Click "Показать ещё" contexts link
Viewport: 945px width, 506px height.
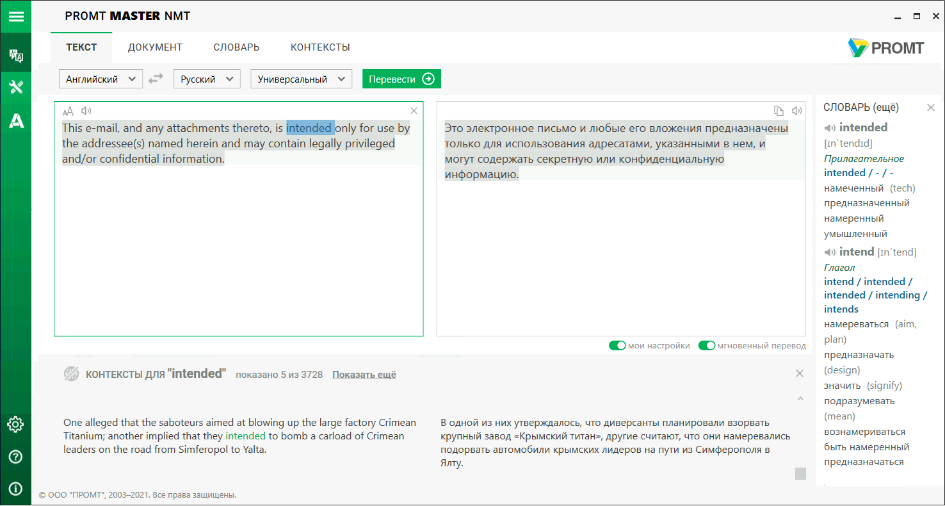(364, 375)
